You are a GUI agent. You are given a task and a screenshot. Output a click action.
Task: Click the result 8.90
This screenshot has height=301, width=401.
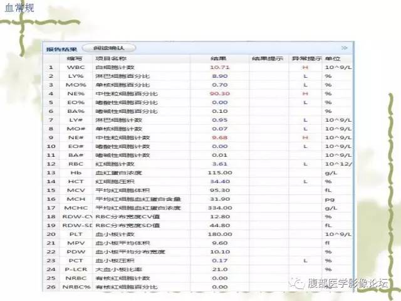220,77
